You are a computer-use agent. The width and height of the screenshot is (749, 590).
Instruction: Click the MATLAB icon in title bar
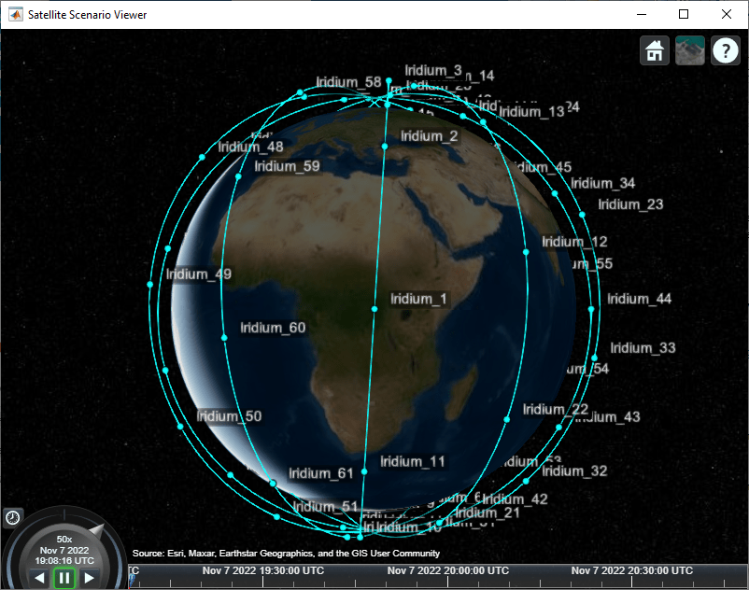click(x=15, y=15)
